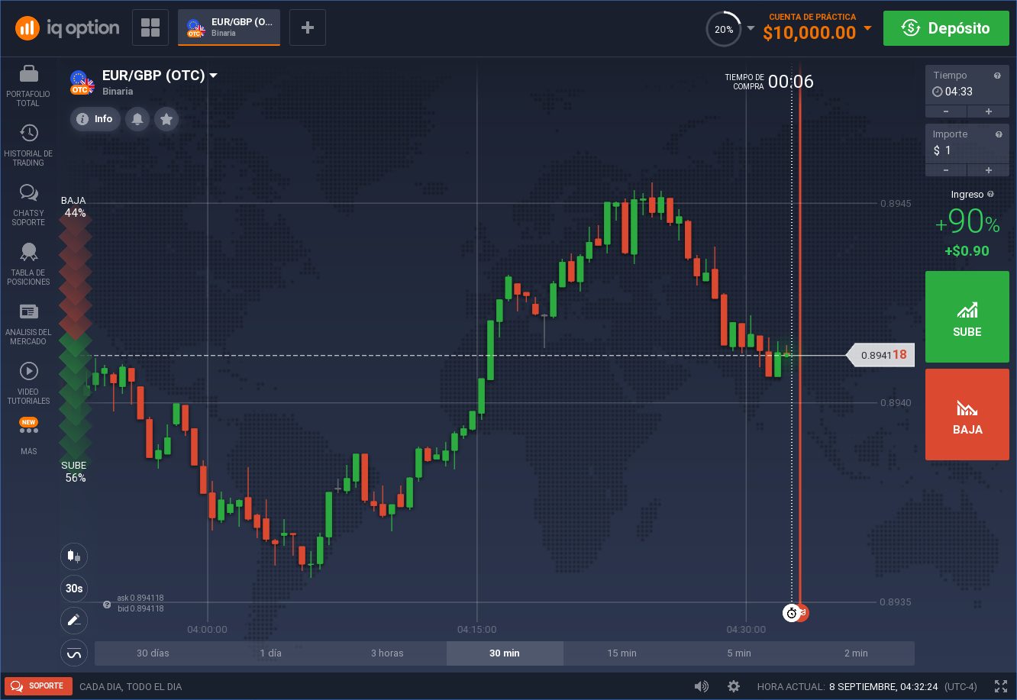Increase trade amount with plus
The image size is (1017, 700).
click(988, 170)
